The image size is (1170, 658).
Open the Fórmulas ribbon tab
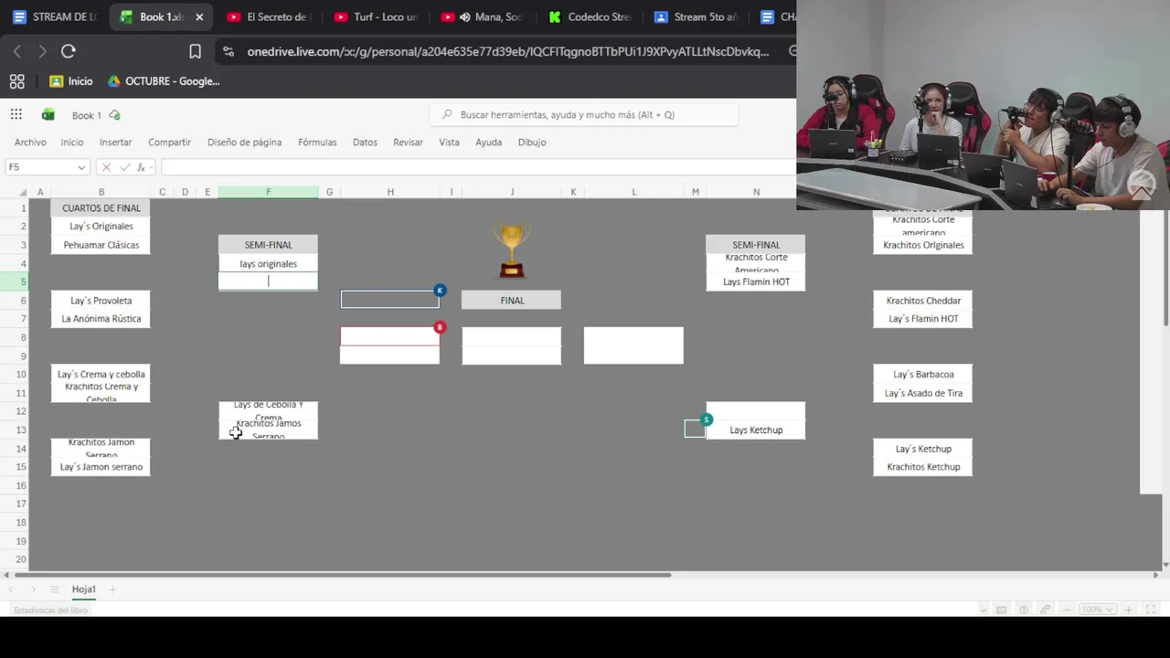317,142
